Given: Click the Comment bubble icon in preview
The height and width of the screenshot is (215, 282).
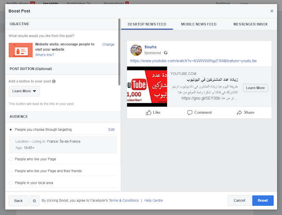Looking at the screenshot, I should click(x=190, y=112).
